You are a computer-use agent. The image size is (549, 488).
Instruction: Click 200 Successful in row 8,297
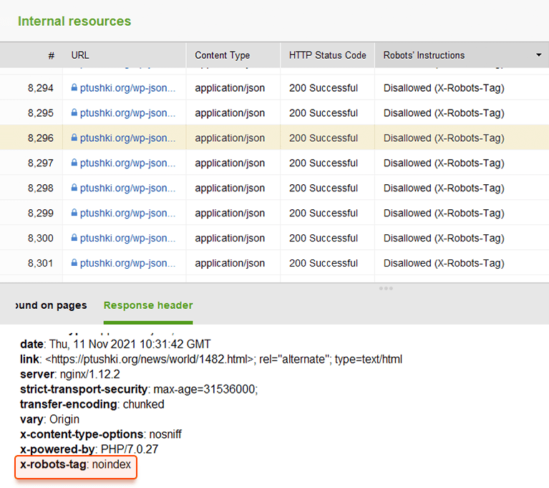(x=324, y=163)
